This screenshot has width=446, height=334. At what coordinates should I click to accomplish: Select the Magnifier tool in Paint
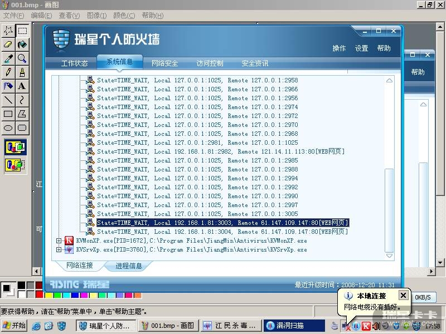(x=22, y=58)
